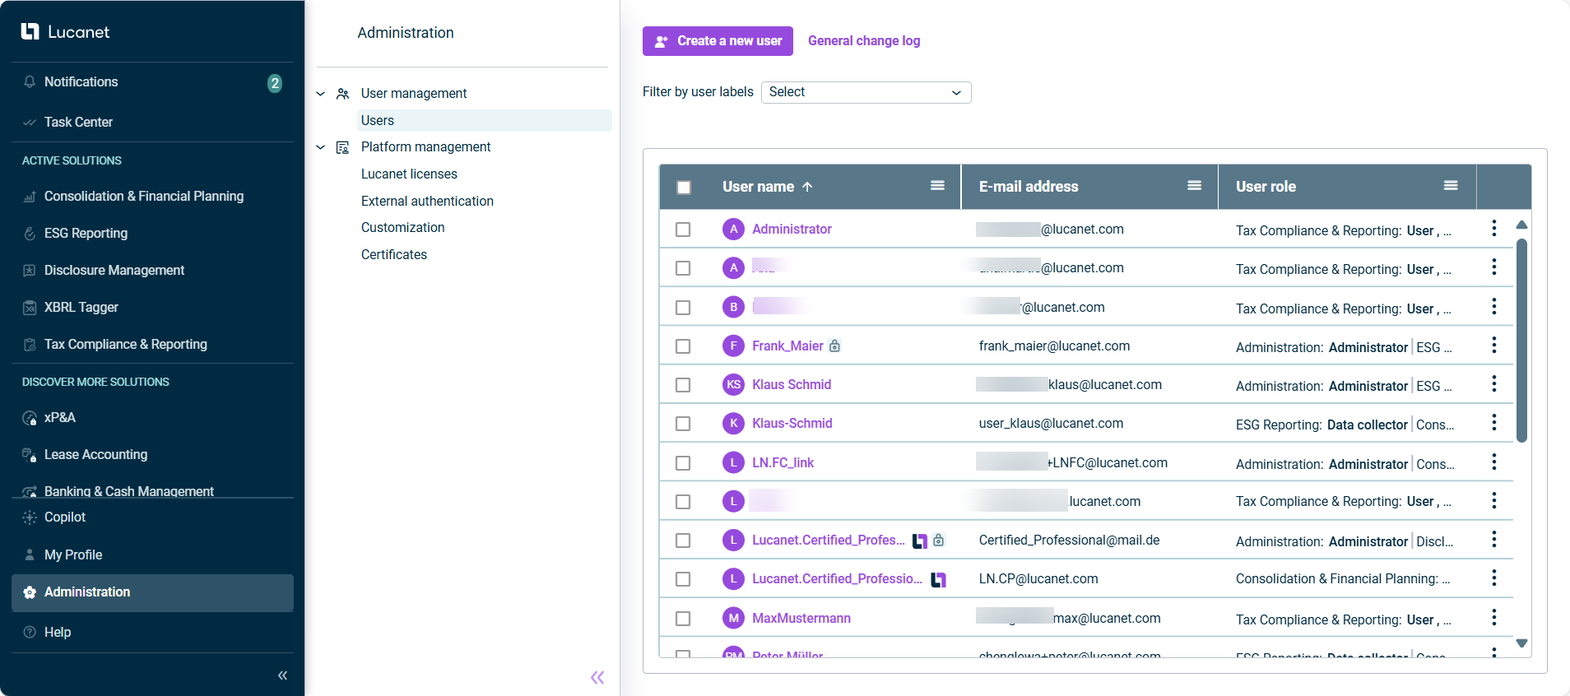Open the General change log link
This screenshot has height=696, width=1570.
point(864,41)
